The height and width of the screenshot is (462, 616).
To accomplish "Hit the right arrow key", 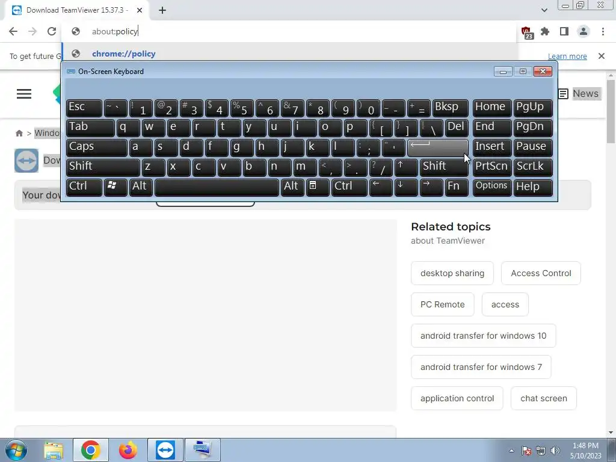I will [x=431, y=187].
